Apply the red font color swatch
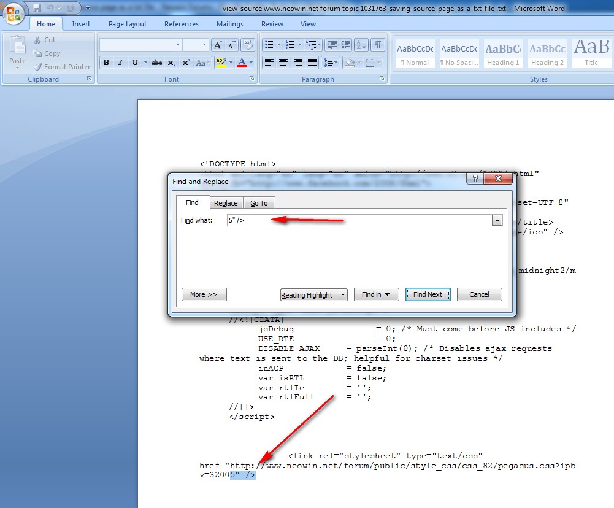The height and width of the screenshot is (508, 614). click(x=242, y=63)
